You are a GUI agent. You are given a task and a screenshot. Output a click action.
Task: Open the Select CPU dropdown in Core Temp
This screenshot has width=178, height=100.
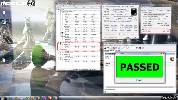152,11
